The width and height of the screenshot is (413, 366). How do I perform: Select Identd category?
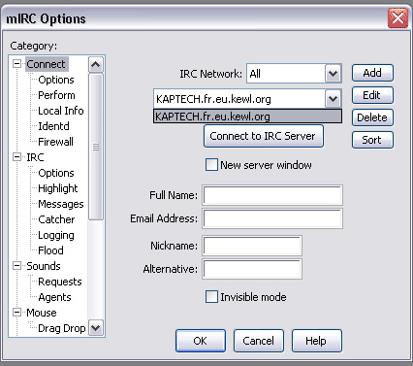pos(53,126)
